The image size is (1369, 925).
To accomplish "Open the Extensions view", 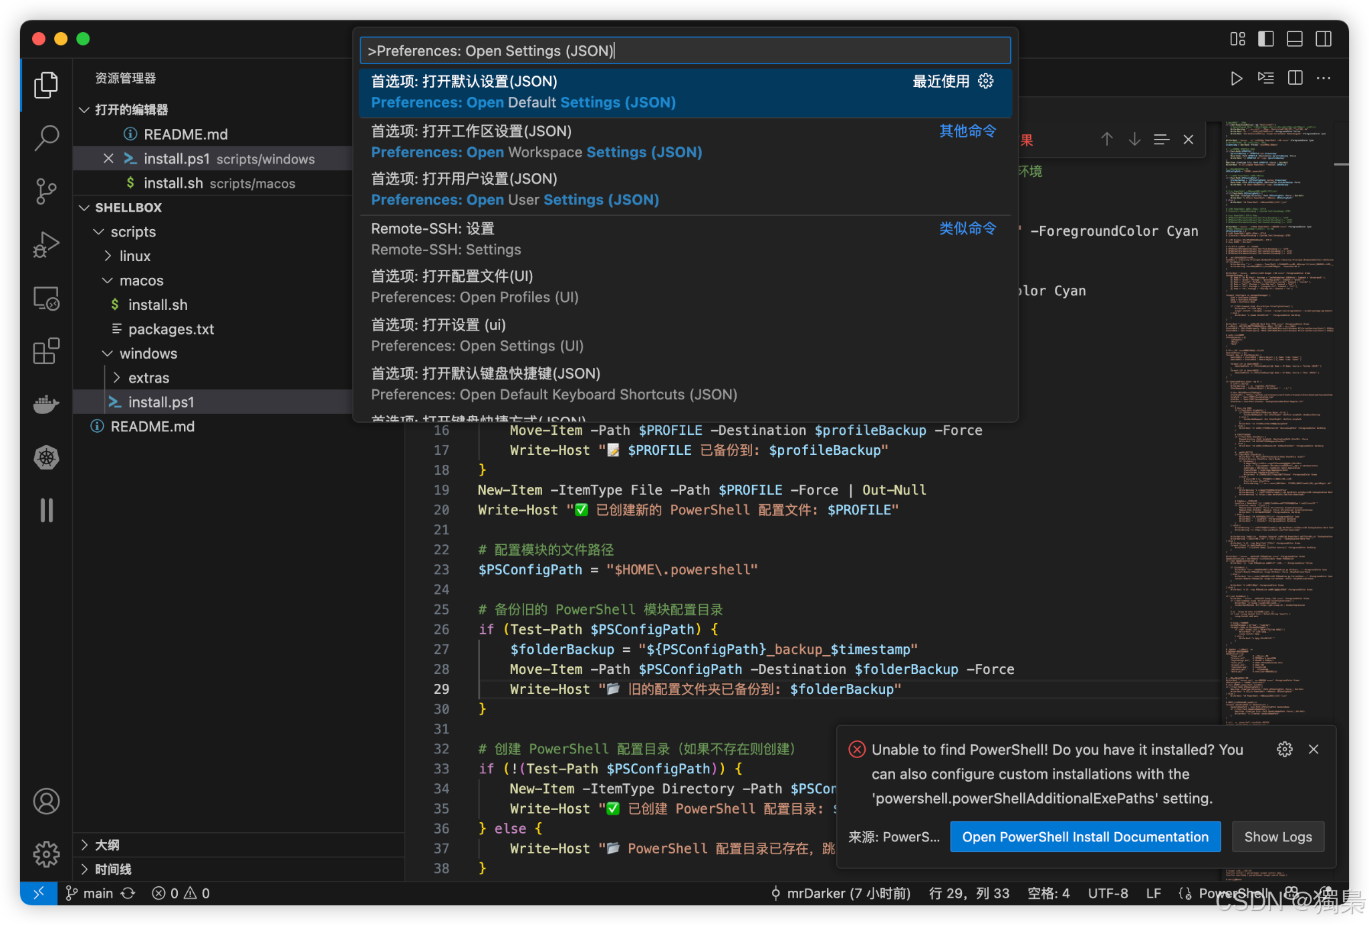I will tap(45, 351).
